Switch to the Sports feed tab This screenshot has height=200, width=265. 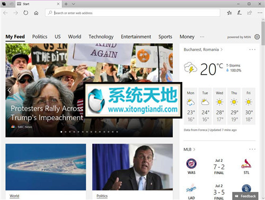point(165,37)
